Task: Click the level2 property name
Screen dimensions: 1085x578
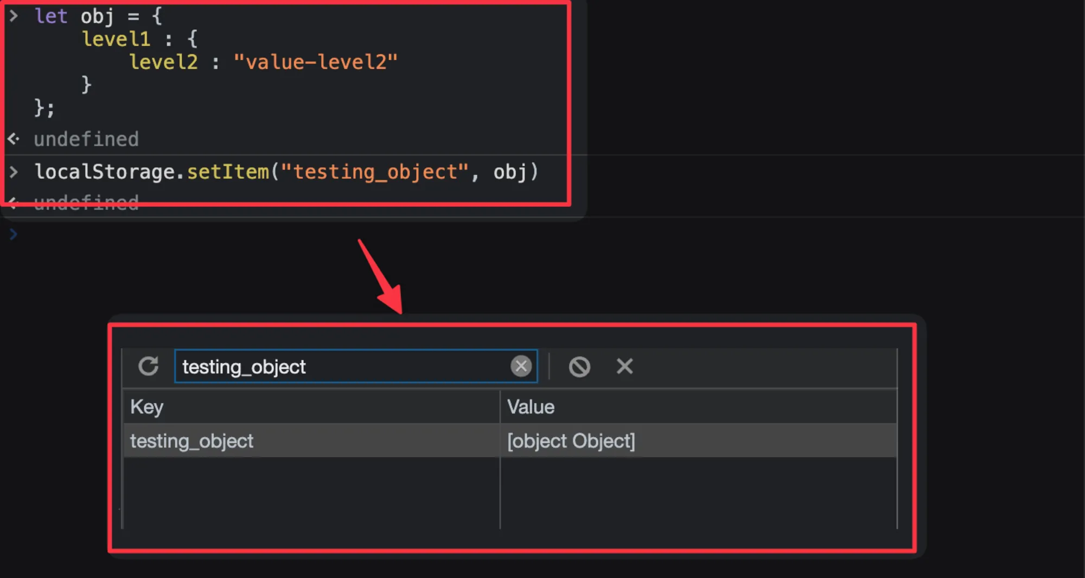Action: (x=163, y=62)
